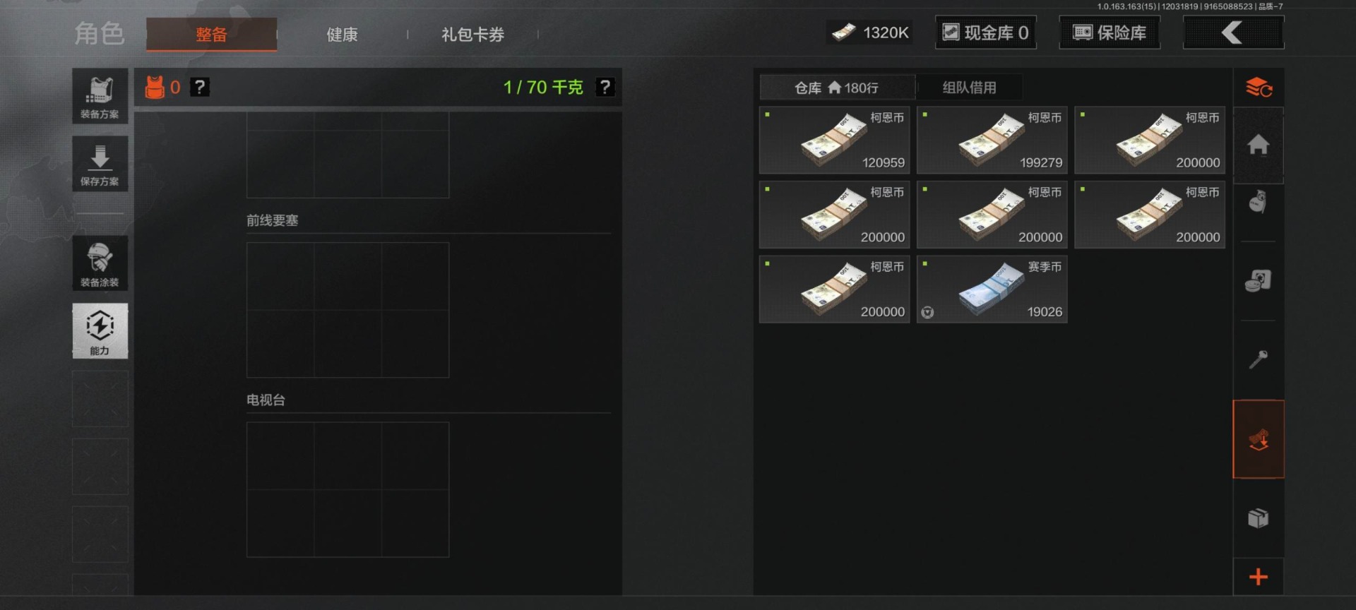1356x610 pixels.
Task: Open the 组队借用 tab
Action: [969, 88]
